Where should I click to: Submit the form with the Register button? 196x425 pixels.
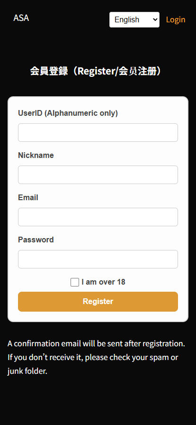98,302
